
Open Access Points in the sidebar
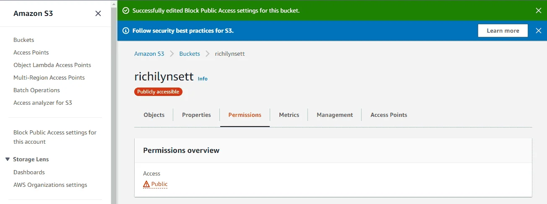(x=31, y=52)
